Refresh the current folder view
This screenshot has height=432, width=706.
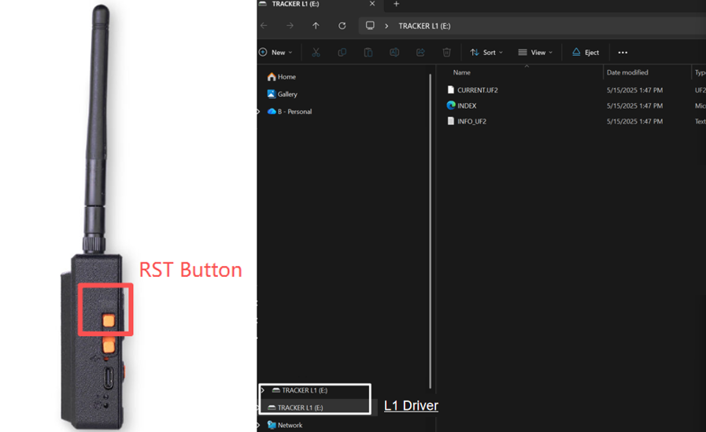coord(342,26)
